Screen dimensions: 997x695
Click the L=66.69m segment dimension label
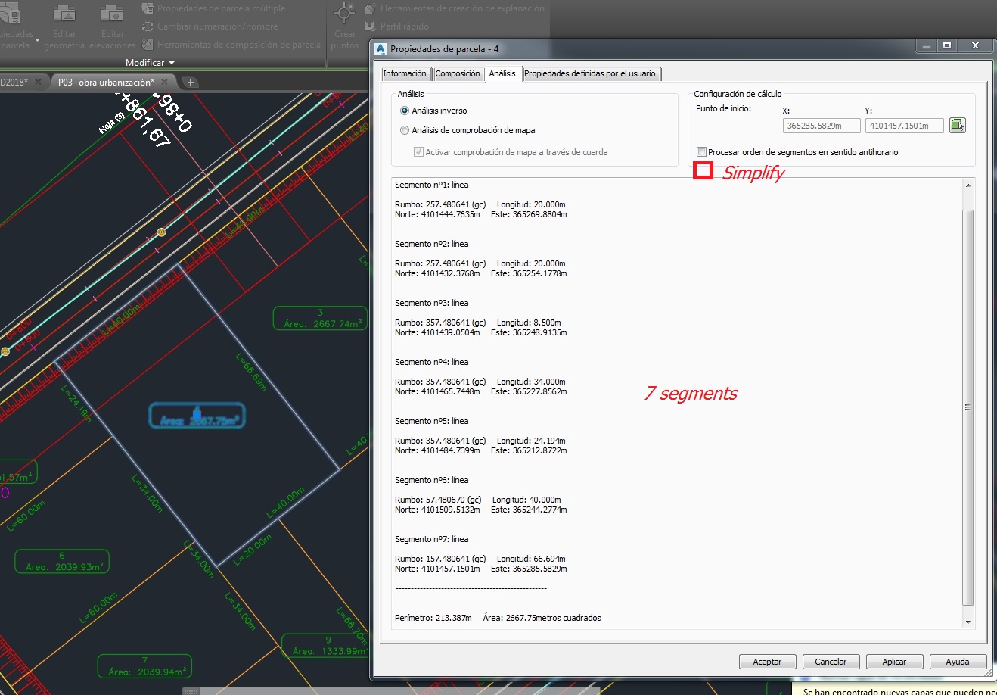pos(251,372)
